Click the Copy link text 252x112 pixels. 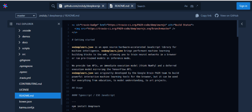206,15
